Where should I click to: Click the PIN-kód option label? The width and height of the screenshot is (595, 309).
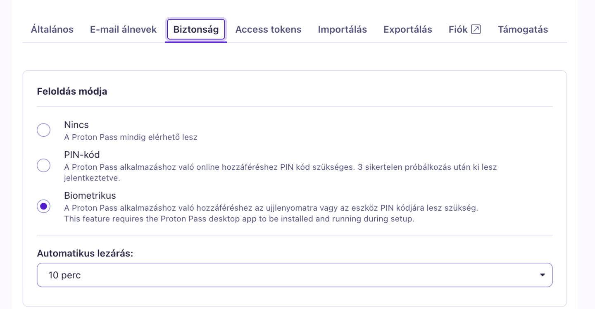pyautogui.click(x=82, y=154)
